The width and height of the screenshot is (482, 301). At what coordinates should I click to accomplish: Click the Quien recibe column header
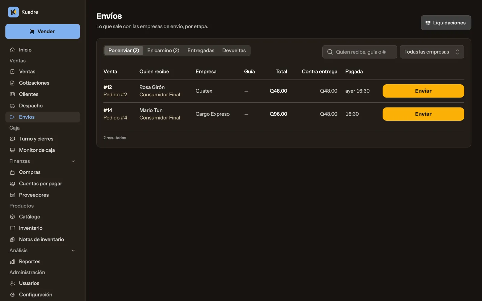(154, 72)
